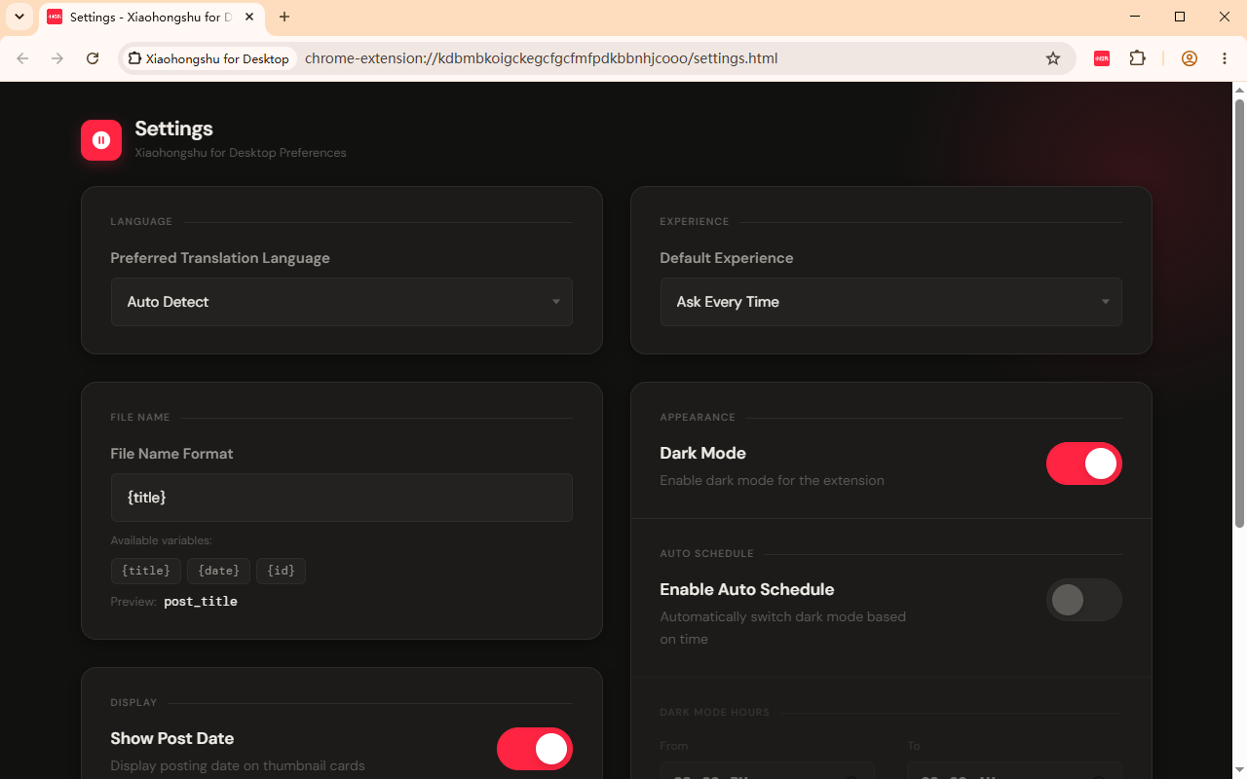Click the Xiaohongshu for Desktop site info chip
Screen dimensions: 1247x779
pos(208,58)
